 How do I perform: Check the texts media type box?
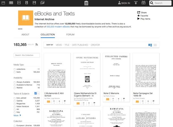(14, 72)
